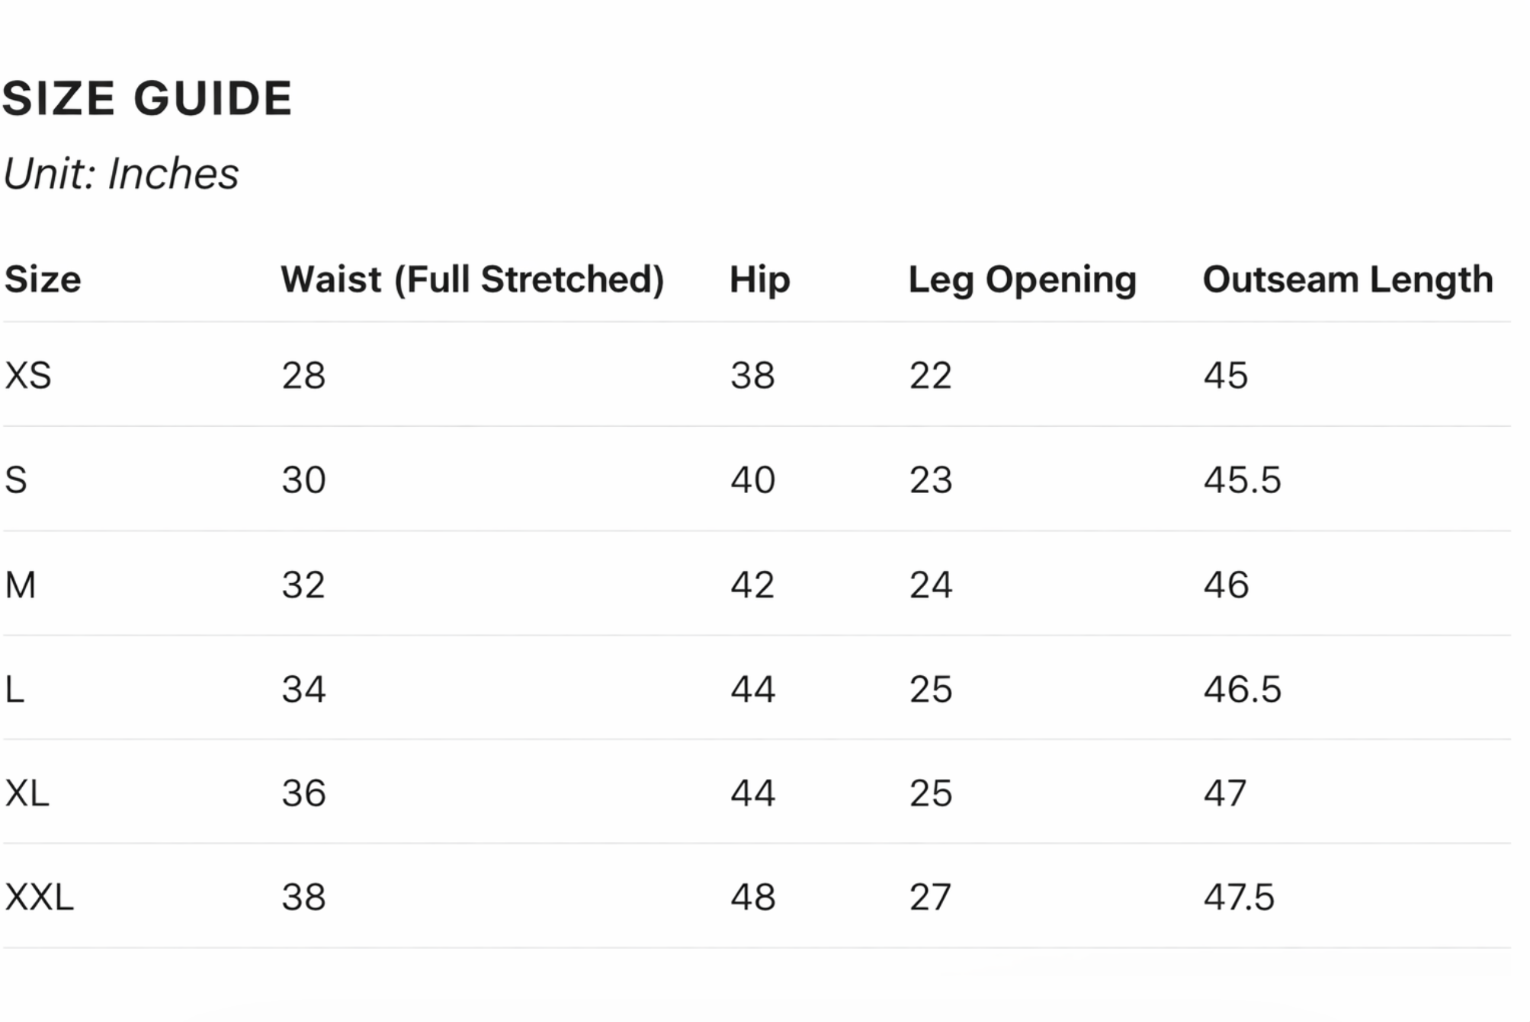Click hip value 40 in S row

click(752, 480)
